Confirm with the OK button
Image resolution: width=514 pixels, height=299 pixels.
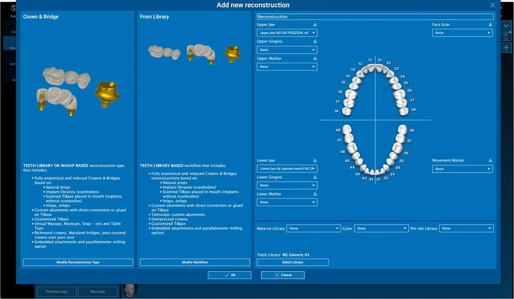coord(229,275)
